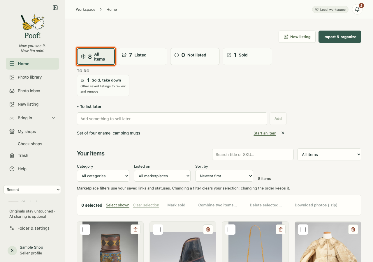Collapse the To list later section

pos(89,107)
